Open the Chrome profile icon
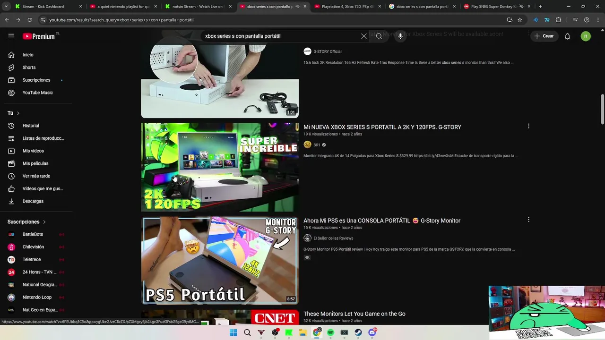 click(587, 20)
